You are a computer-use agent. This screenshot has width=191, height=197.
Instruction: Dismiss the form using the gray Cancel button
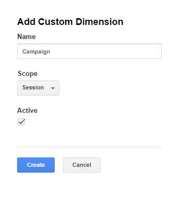point(82,165)
